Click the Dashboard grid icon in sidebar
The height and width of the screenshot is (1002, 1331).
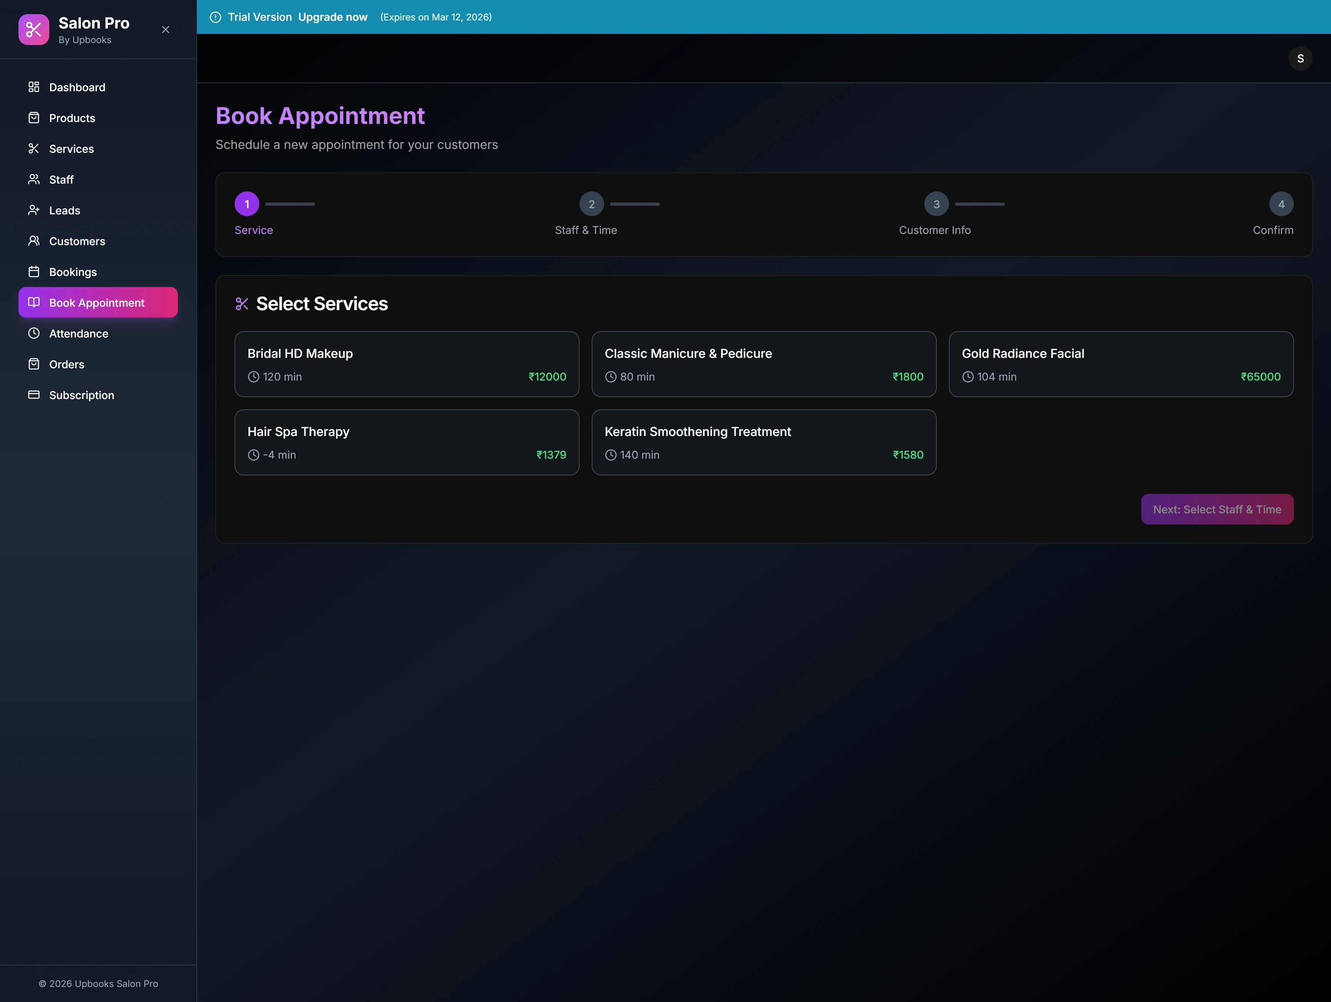[x=34, y=87]
